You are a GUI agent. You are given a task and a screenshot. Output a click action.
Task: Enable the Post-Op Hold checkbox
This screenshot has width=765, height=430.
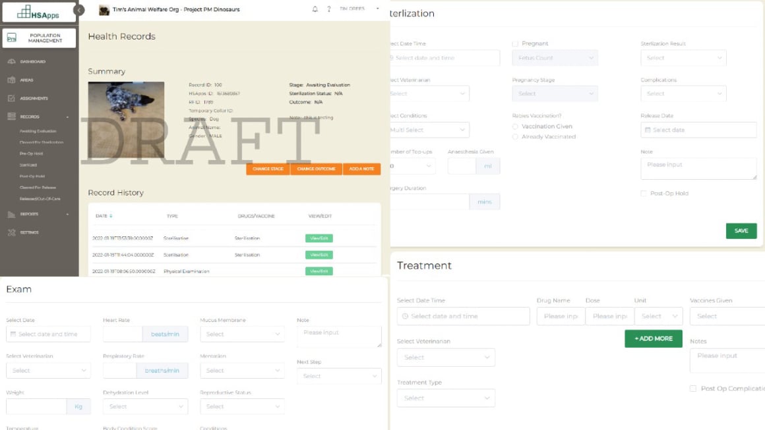643,192
